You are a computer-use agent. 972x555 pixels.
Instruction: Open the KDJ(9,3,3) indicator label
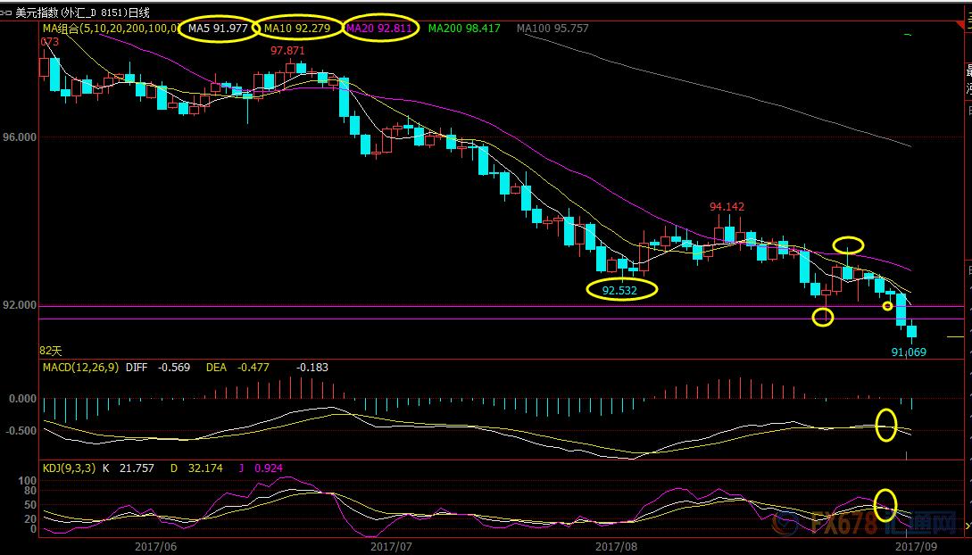coord(69,468)
